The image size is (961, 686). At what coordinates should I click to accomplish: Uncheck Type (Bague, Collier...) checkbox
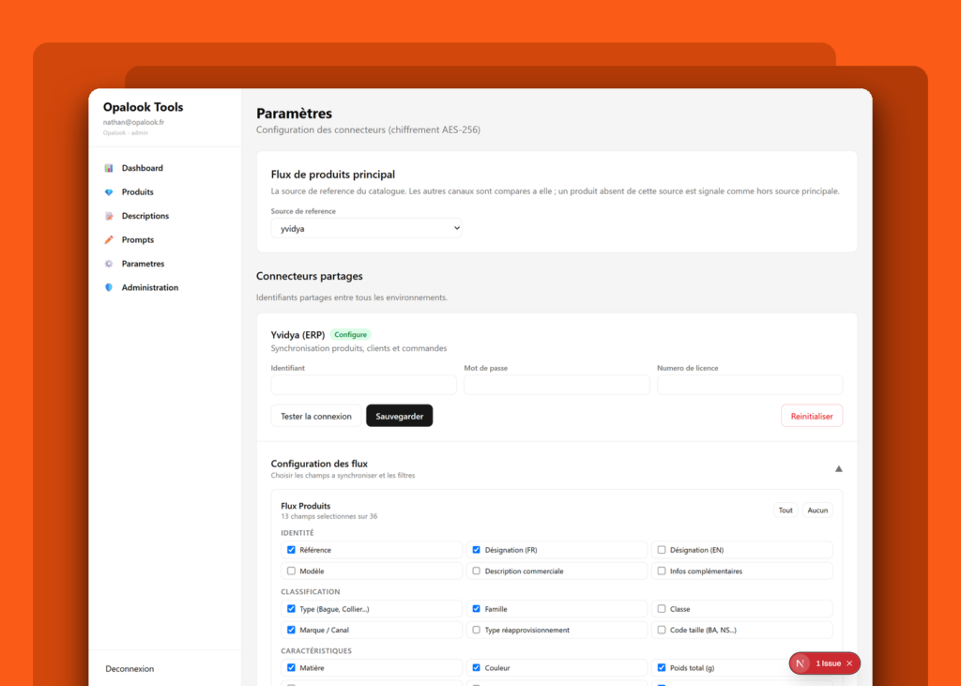click(x=291, y=609)
